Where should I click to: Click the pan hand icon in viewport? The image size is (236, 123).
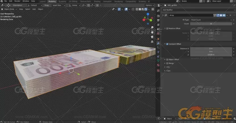[152, 32]
